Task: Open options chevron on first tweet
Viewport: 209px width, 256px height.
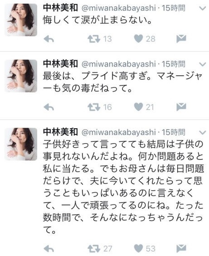Action: click(203, 8)
